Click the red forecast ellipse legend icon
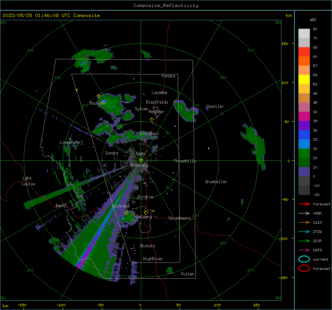 pos(304,268)
